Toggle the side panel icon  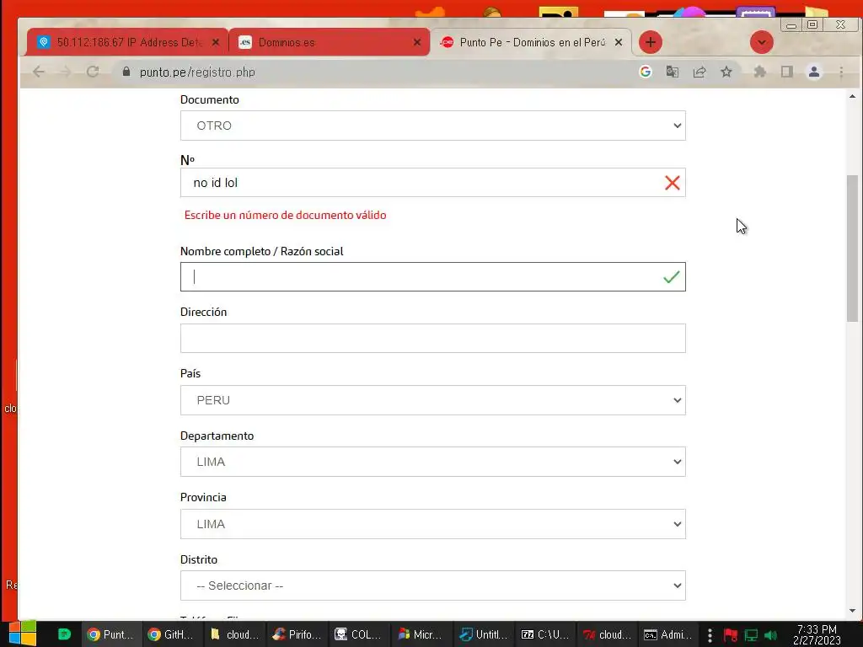[787, 72]
